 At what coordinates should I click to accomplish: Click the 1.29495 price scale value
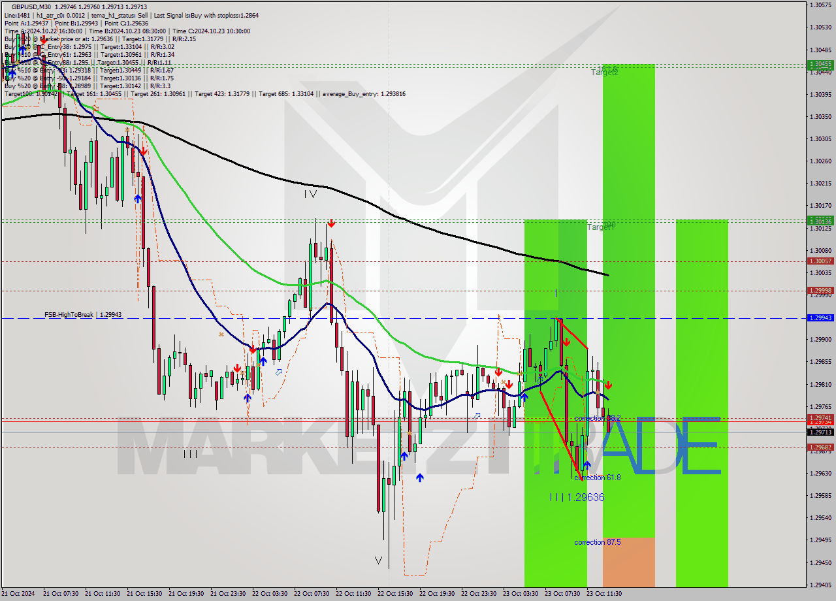click(x=820, y=540)
